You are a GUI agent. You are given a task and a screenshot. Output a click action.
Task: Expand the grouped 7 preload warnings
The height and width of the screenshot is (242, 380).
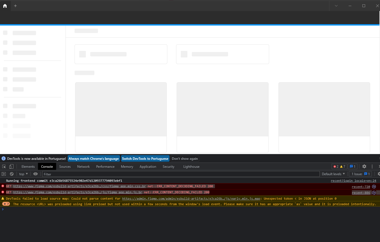tap(6, 204)
